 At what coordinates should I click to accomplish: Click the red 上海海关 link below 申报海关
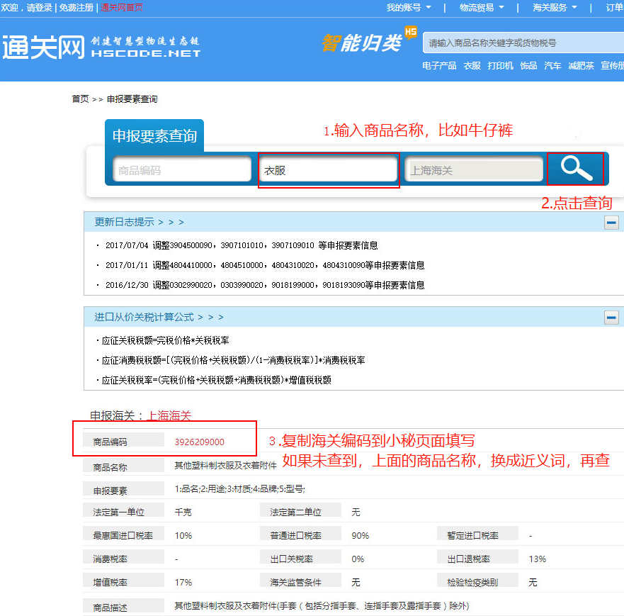(x=169, y=415)
